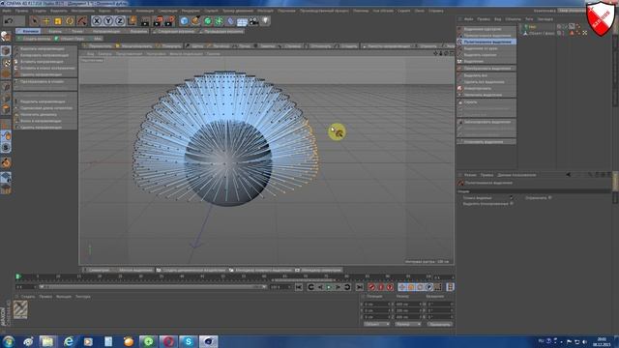This screenshot has height=348, width=619.
Task: Click the viewport pan navigation icon
Action: click(x=435, y=53)
